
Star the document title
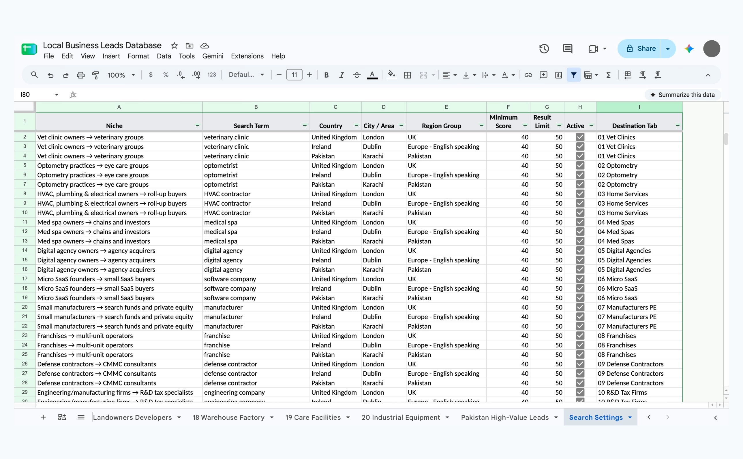(174, 46)
